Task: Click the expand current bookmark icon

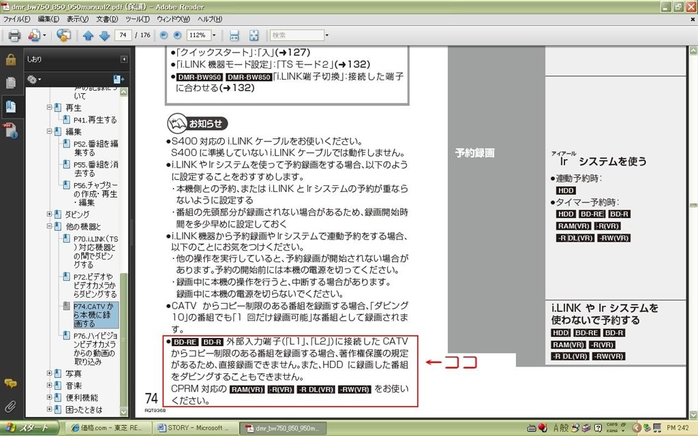Action: pos(119,80)
